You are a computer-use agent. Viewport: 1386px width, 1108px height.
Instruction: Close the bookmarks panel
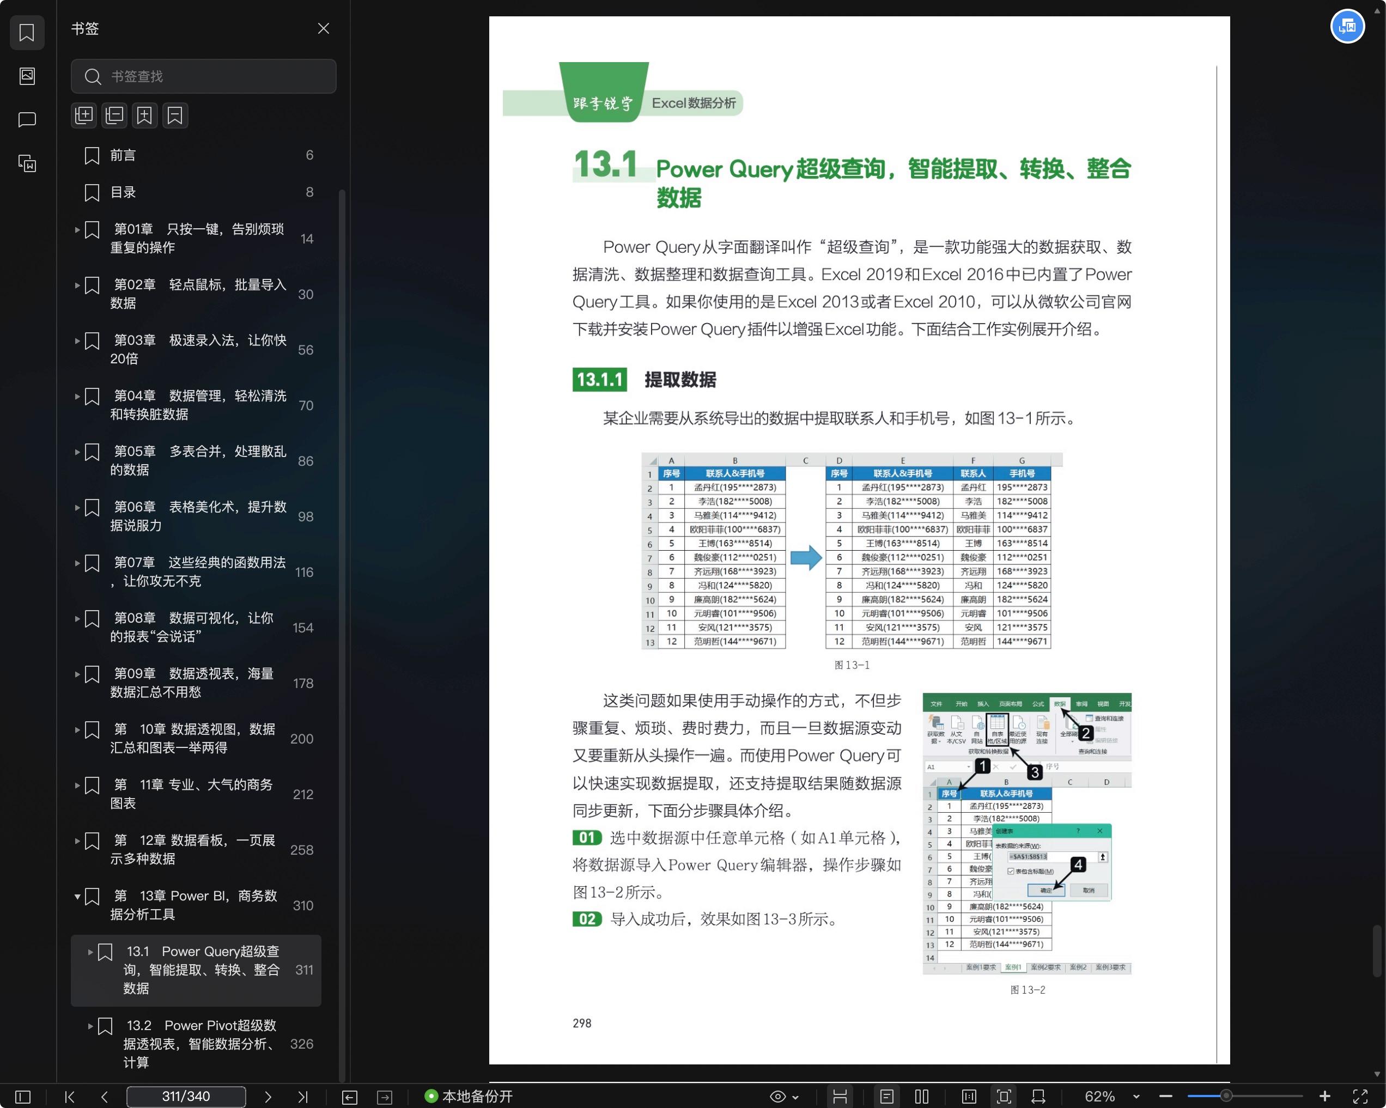click(x=324, y=28)
